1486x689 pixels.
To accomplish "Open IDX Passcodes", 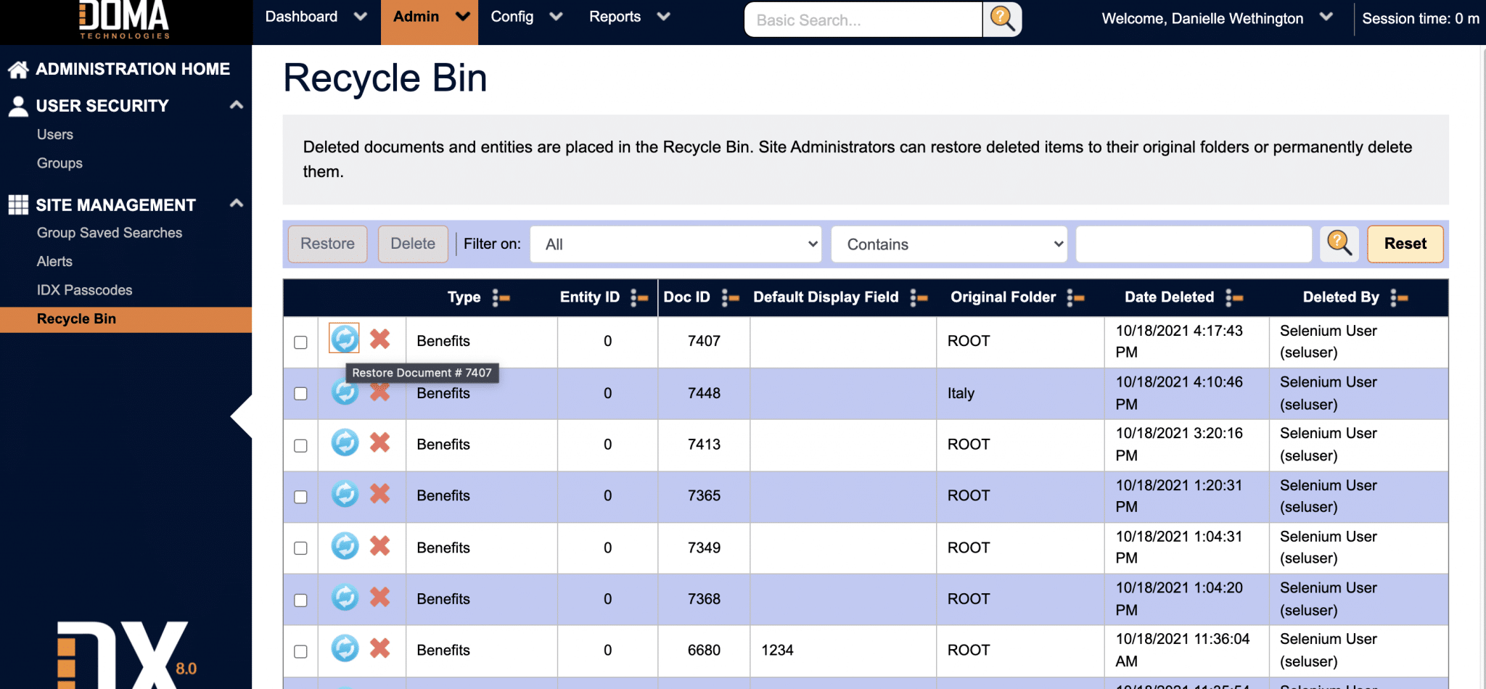I will pyautogui.click(x=84, y=290).
